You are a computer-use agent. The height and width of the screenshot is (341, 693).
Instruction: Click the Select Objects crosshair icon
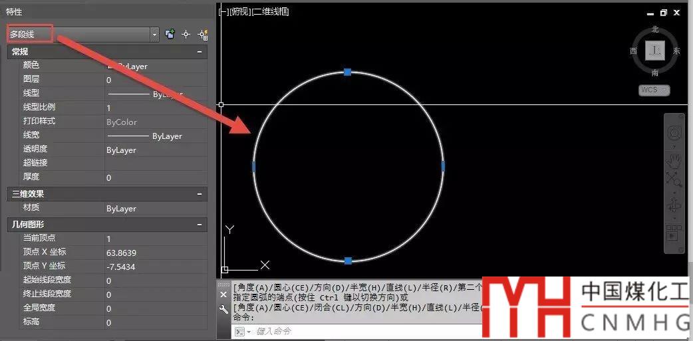186,34
